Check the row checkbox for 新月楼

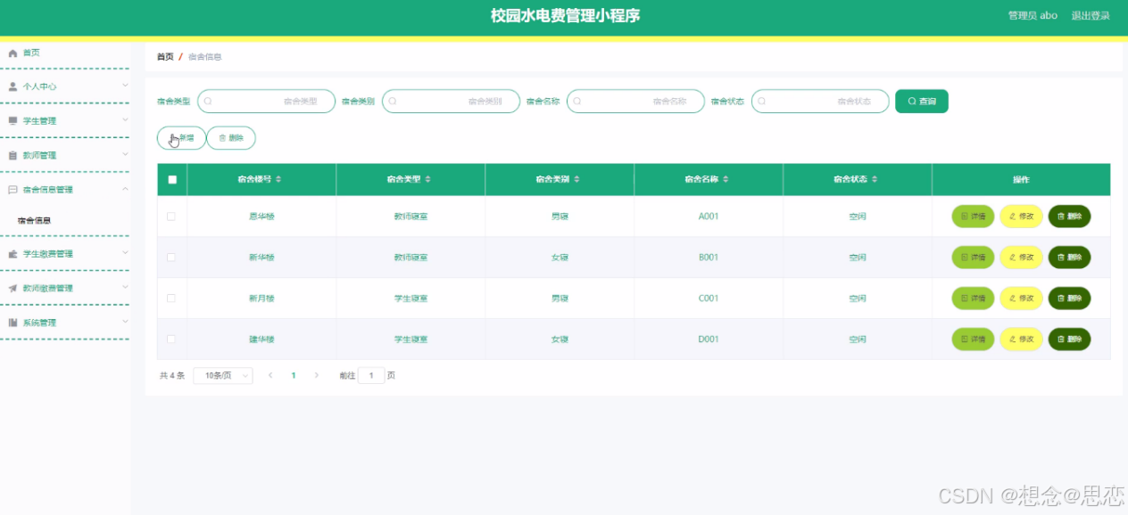tap(171, 298)
